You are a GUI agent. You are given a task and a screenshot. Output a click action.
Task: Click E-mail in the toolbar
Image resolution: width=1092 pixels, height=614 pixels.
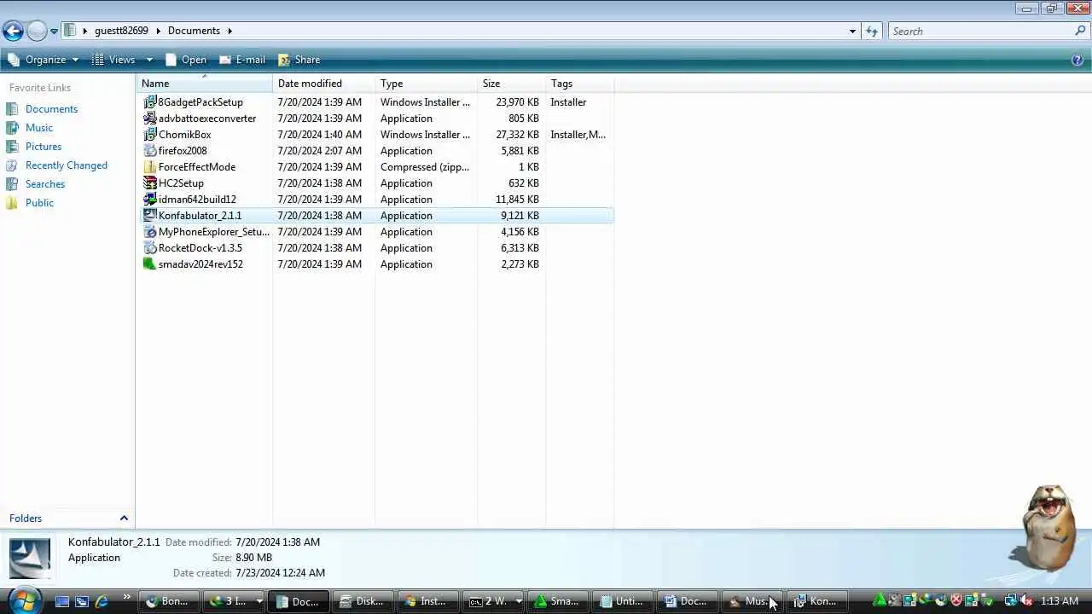(242, 60)
